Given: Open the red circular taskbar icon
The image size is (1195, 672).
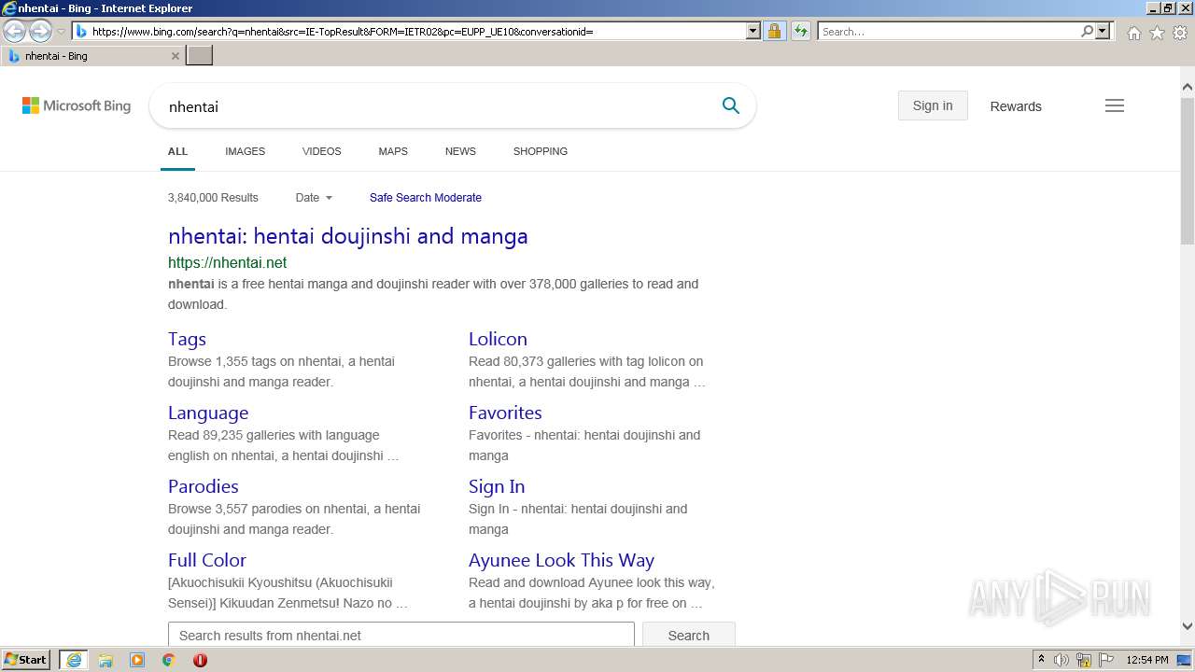Looking at the screenshot, I should coord(200,660).
